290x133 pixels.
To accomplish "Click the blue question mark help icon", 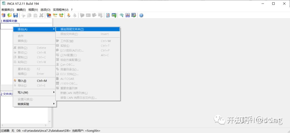I will pos(141,15).
